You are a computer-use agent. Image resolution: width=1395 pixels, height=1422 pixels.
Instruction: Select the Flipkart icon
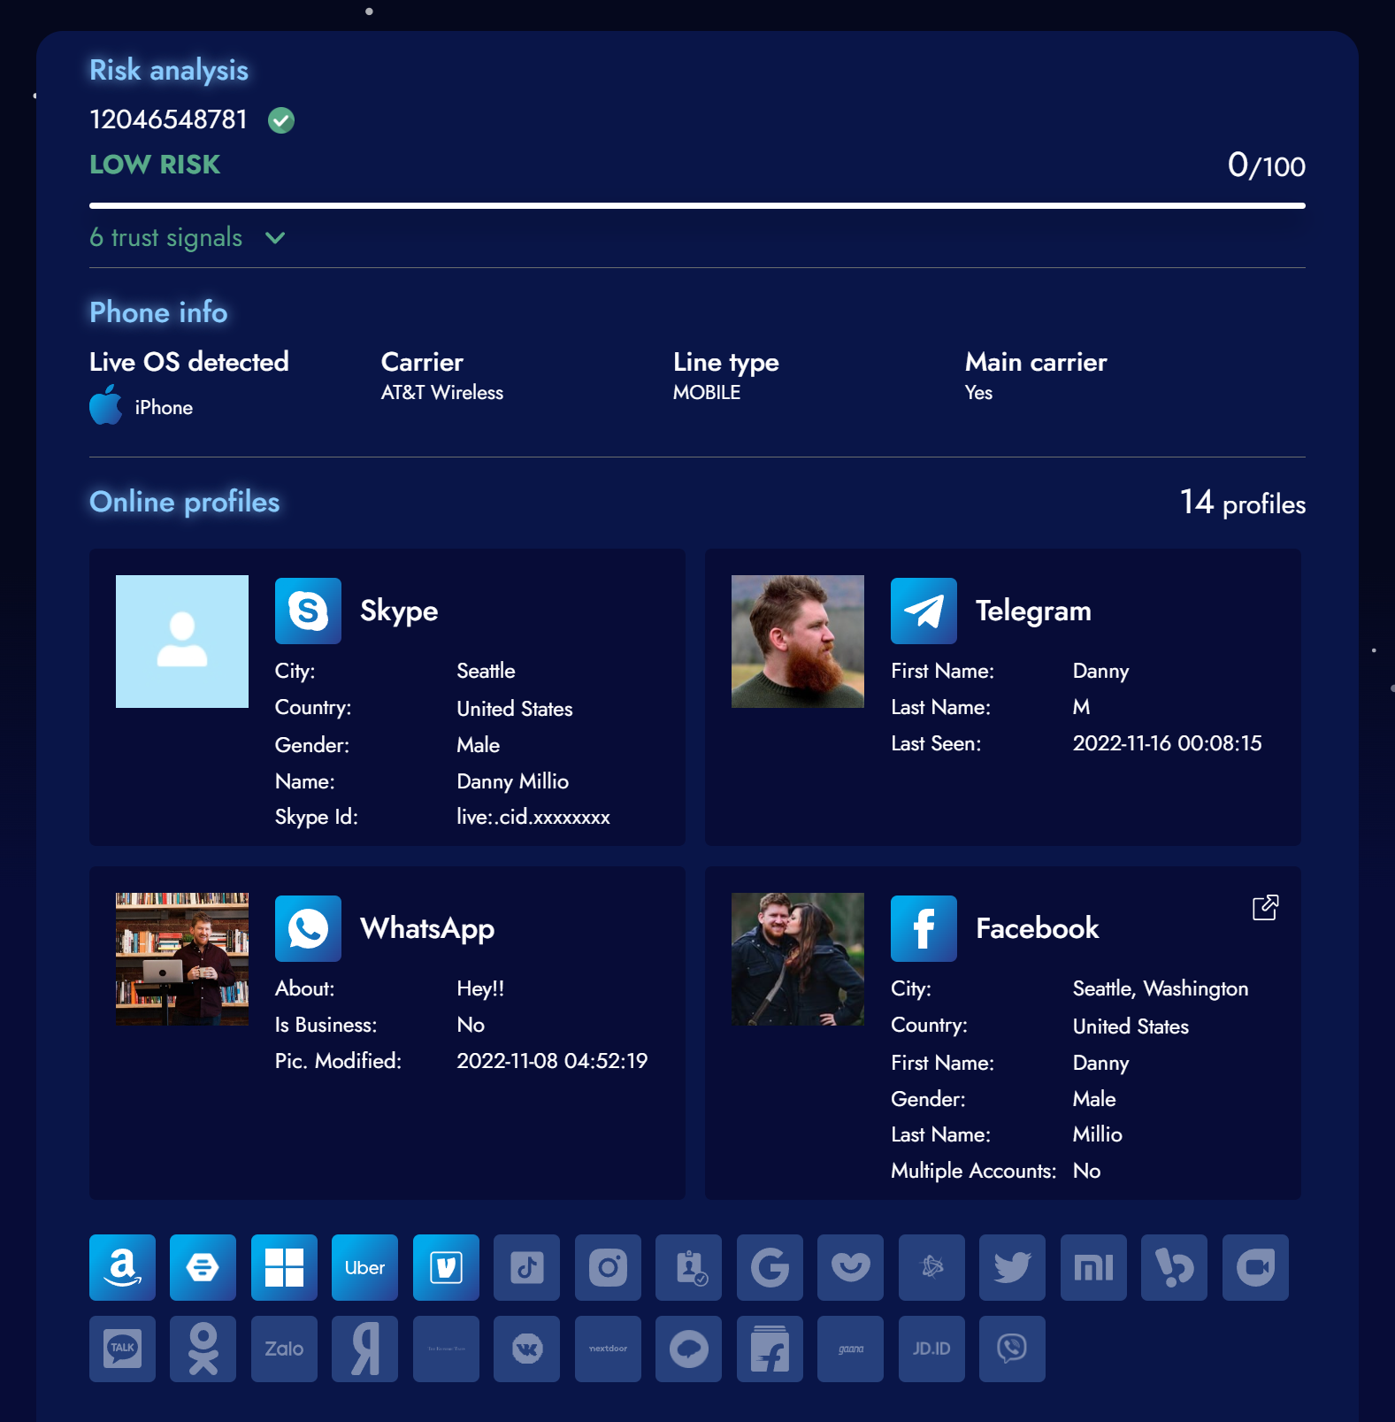770,1349
